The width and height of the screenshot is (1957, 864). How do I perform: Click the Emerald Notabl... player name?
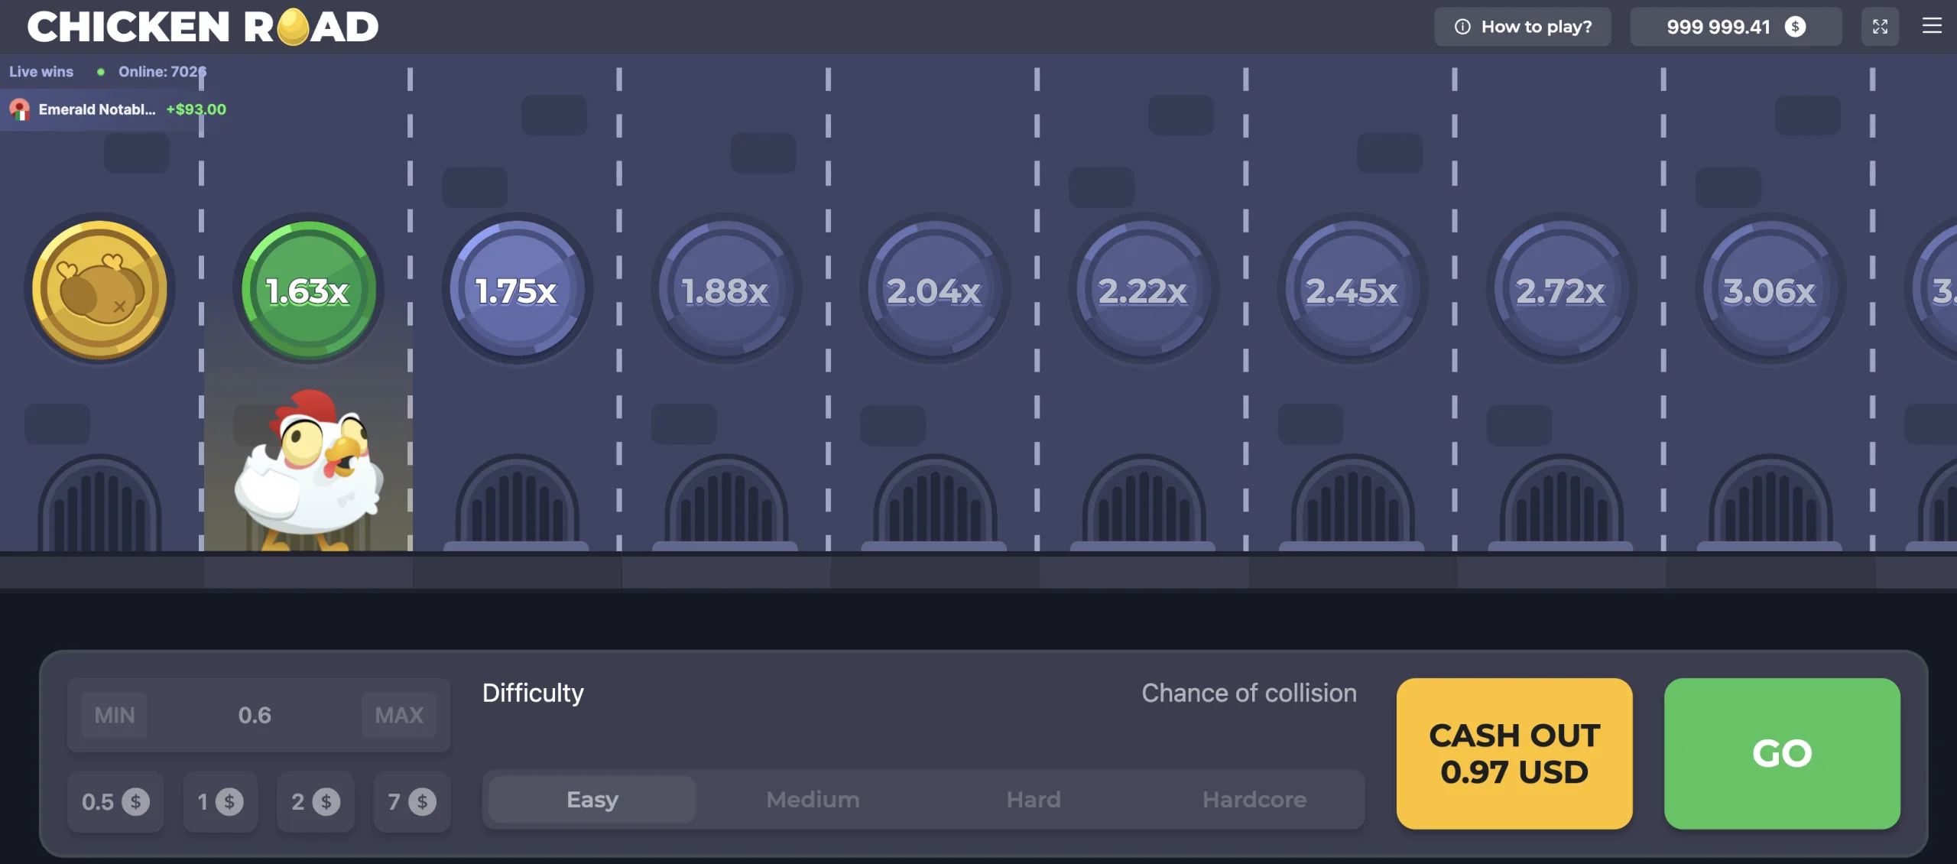[97, 109]
